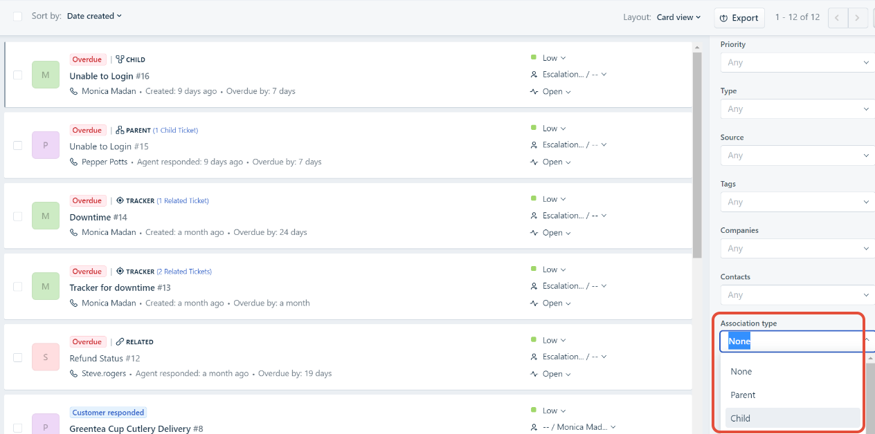The width and height of the screenshot is (875, 434).
Task: Change Open status on Refund Status #12
Action: coord(557,374)
